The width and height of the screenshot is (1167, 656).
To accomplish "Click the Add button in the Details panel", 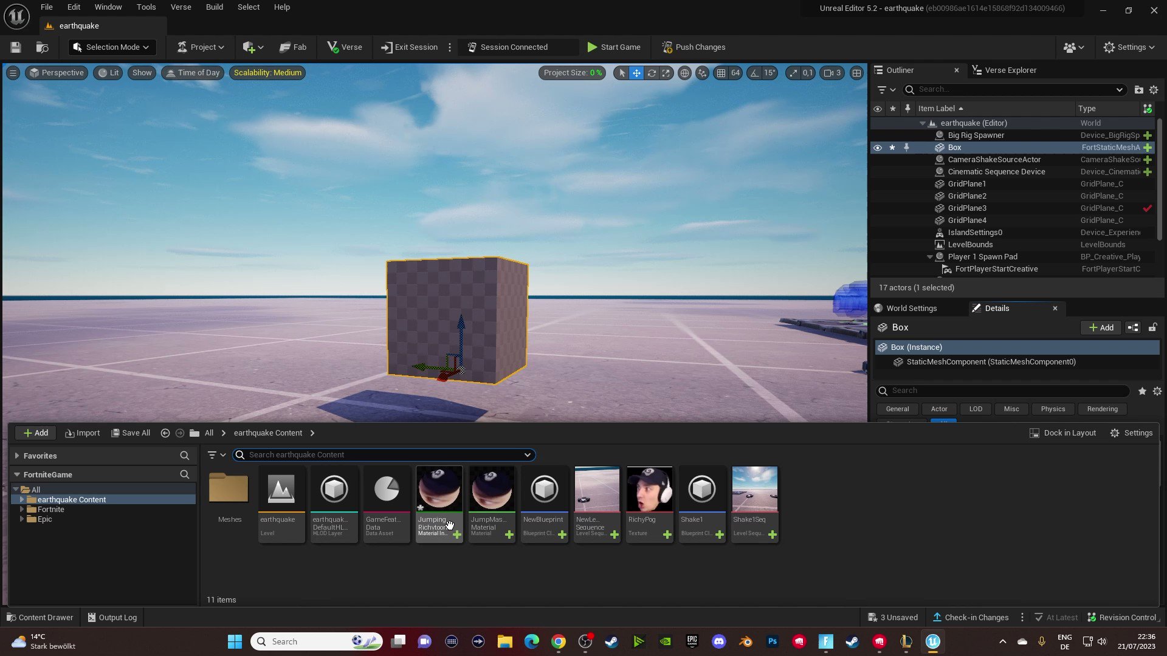I will tap(1100, 327).
